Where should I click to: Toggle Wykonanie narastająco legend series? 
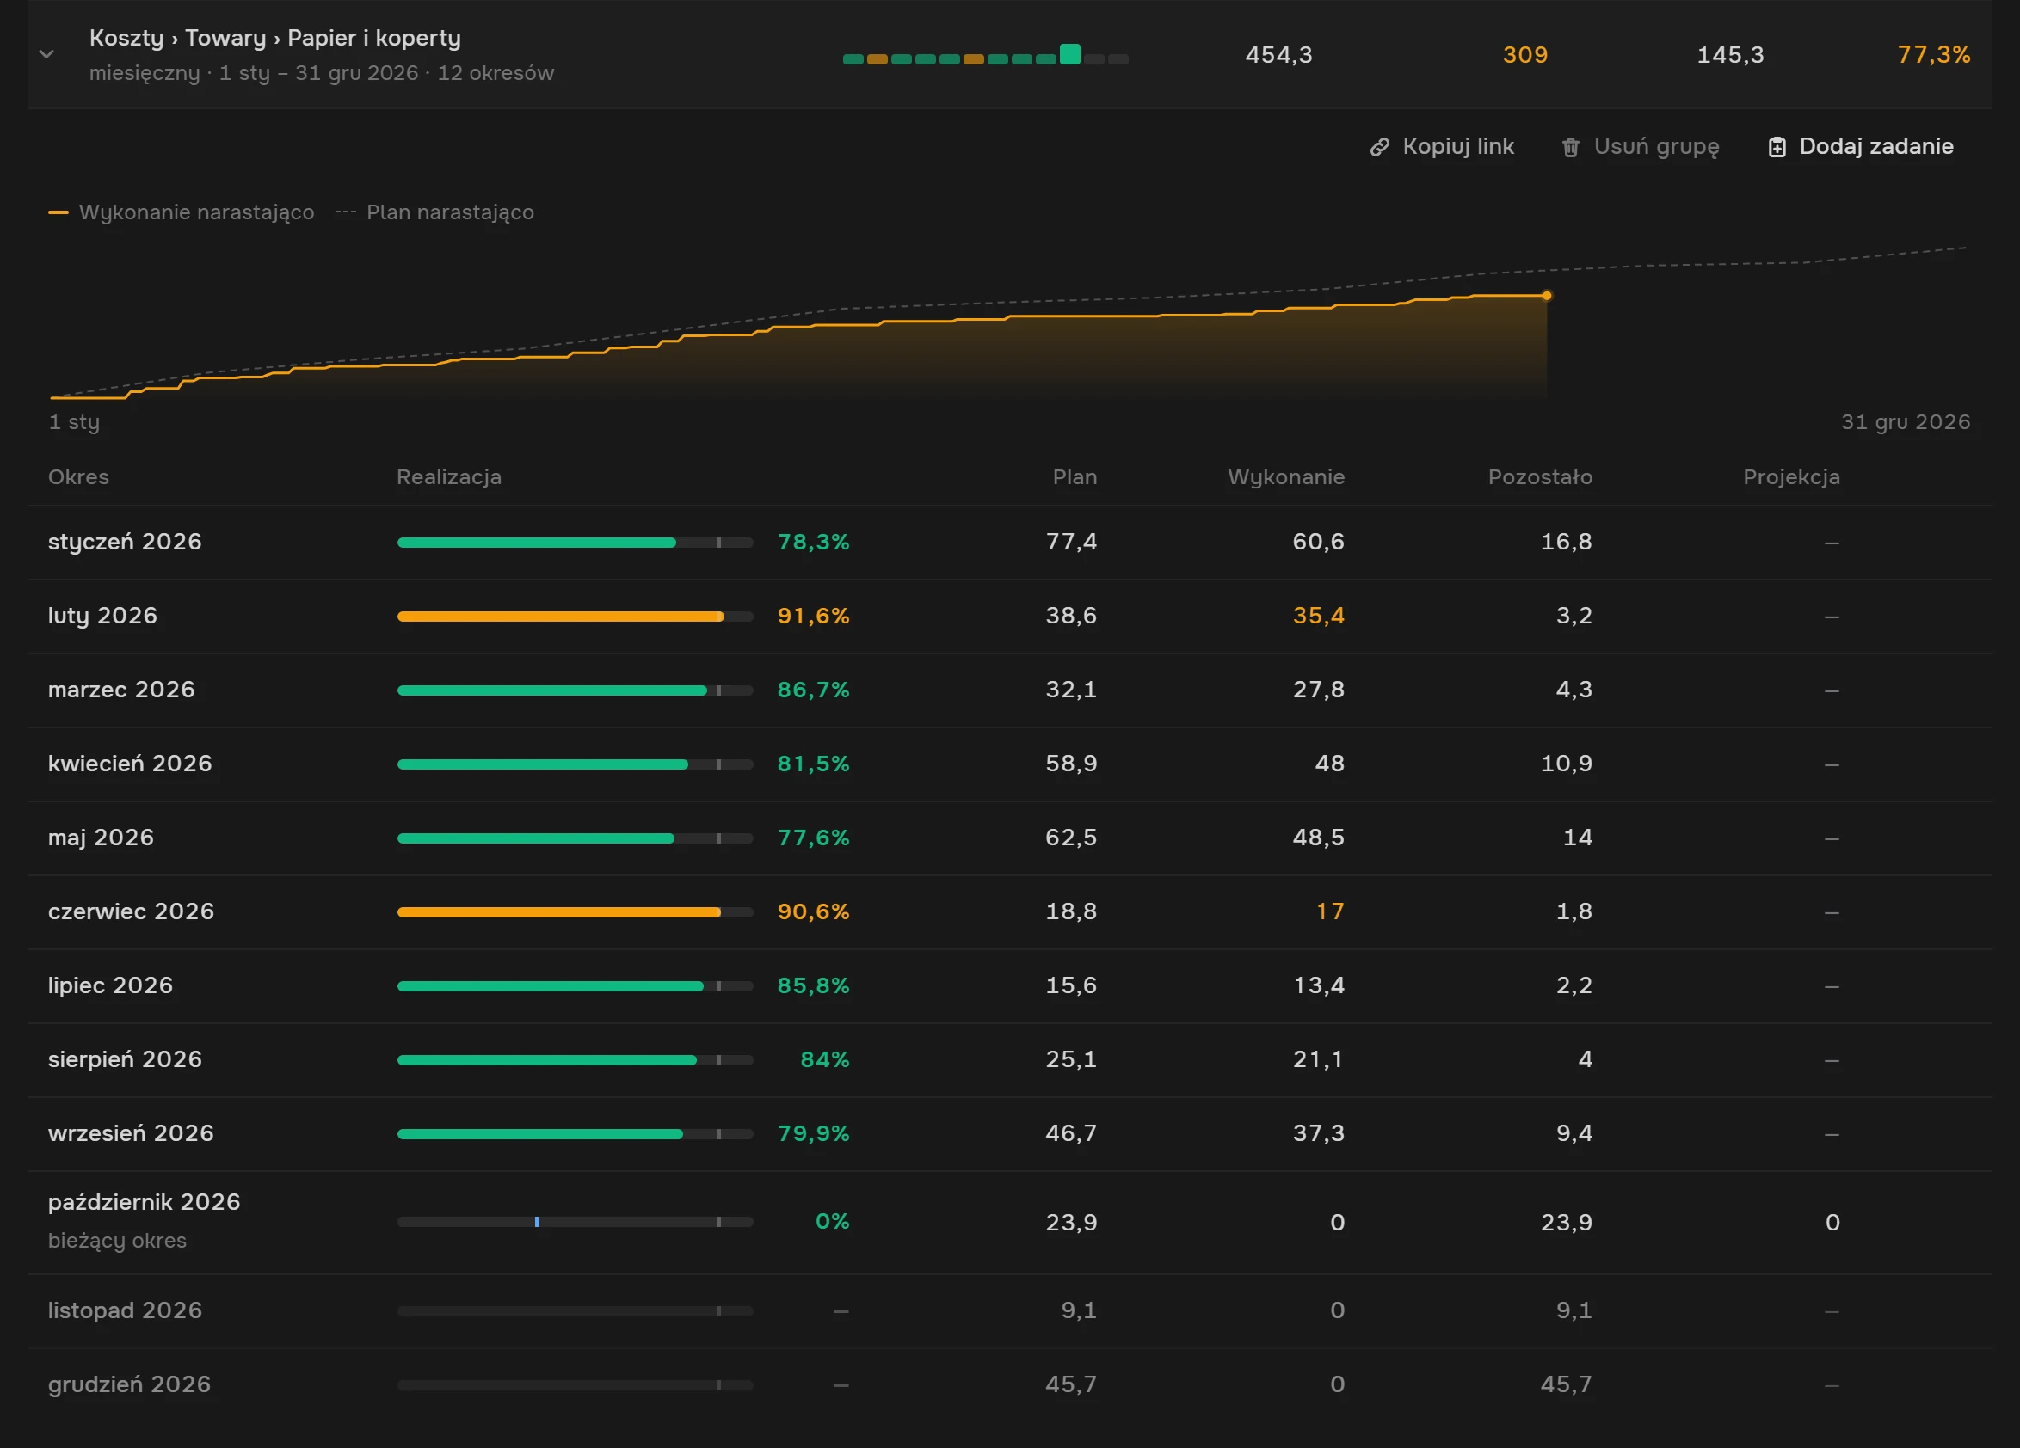[x=181, y=212]
